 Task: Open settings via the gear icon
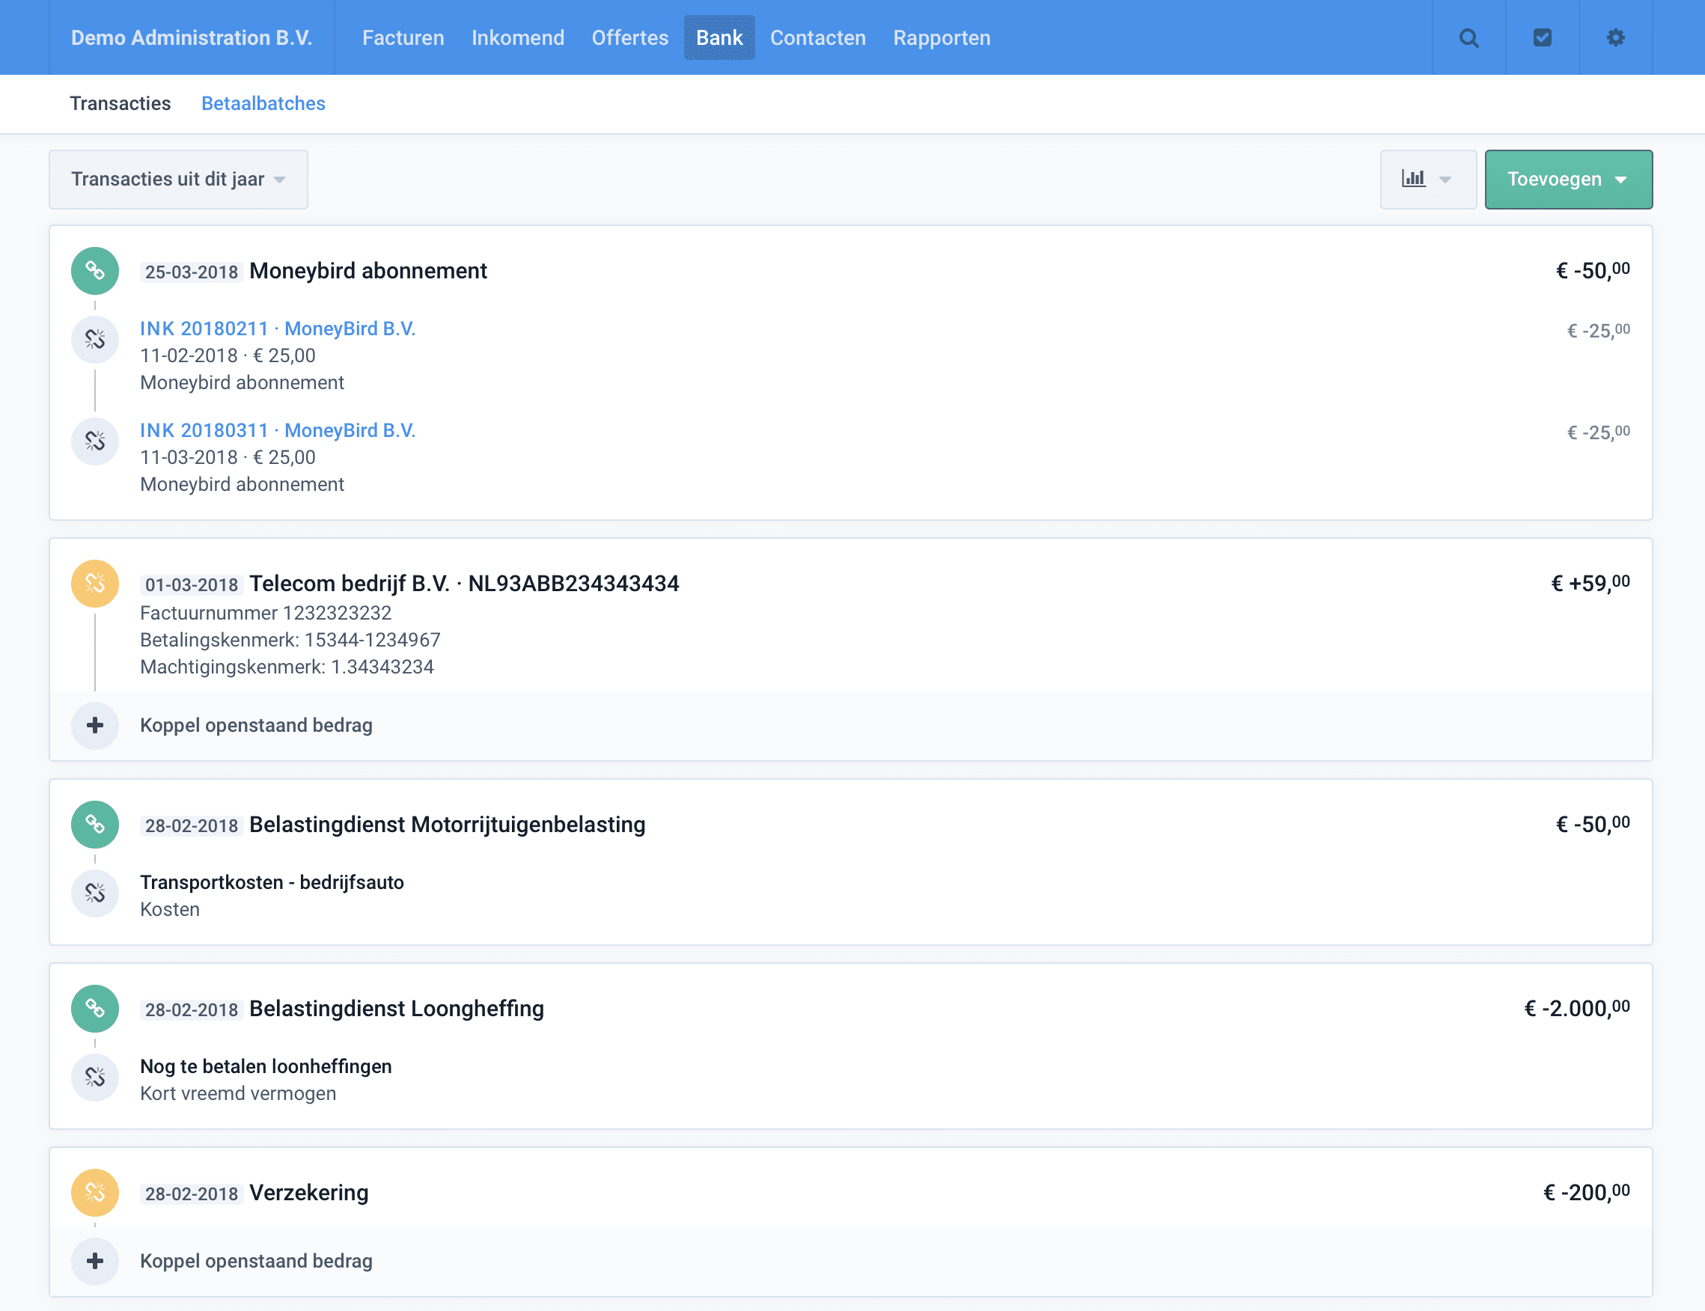click(x=1615, y=37)
